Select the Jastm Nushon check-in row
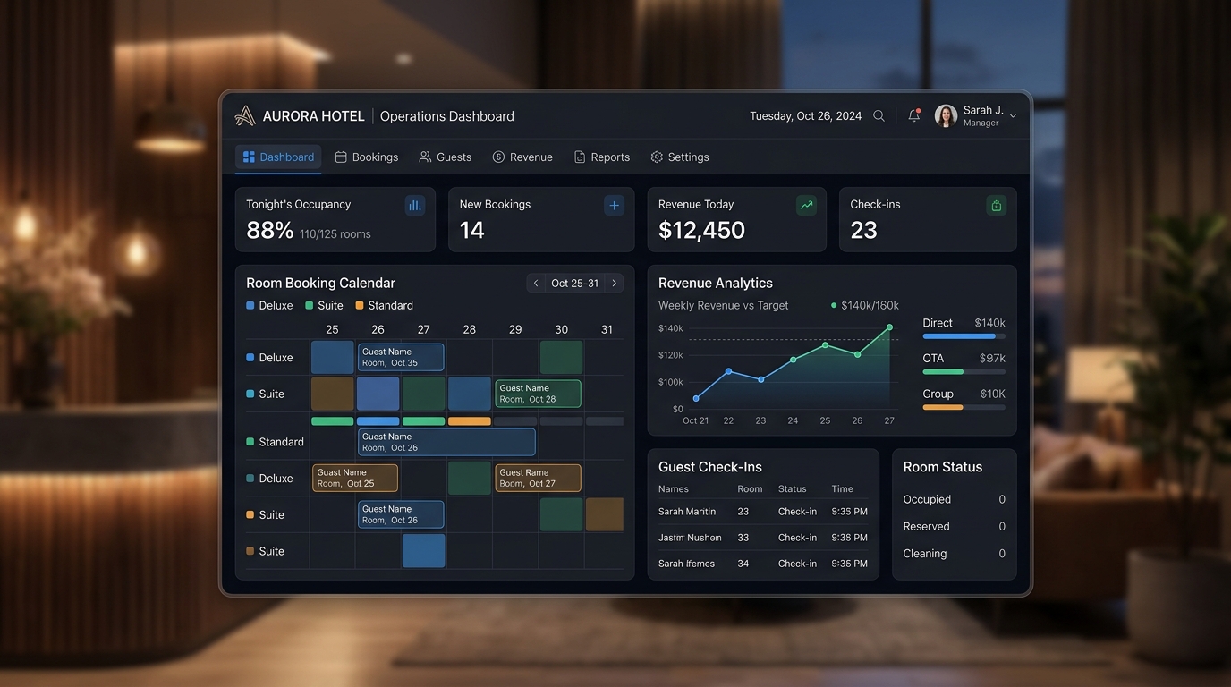 763,538
